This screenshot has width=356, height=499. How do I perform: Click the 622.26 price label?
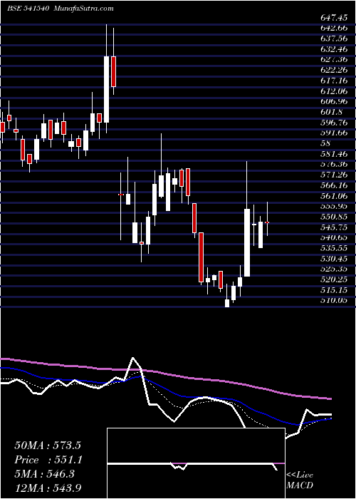tap(334, 70)
